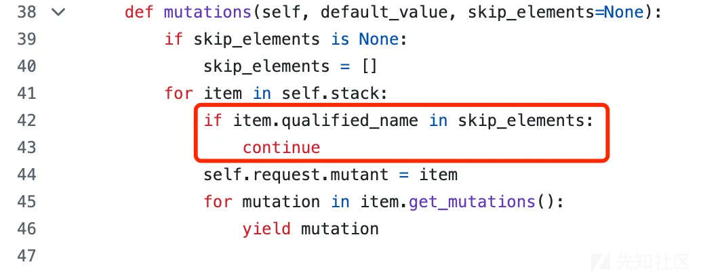Select line number 46
The width and height of the screenshot is (701, 275).
26,228
